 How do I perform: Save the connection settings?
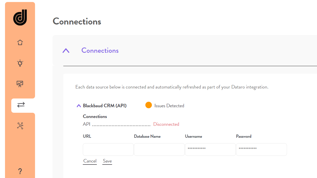(x=107, y=161)
